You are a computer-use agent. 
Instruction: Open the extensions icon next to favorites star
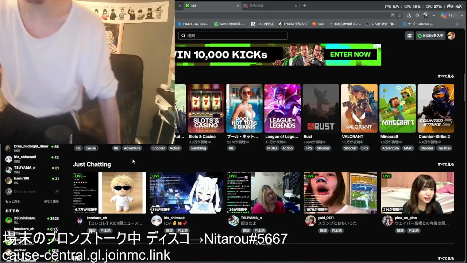pyautogui.click(x=408, y=15)
